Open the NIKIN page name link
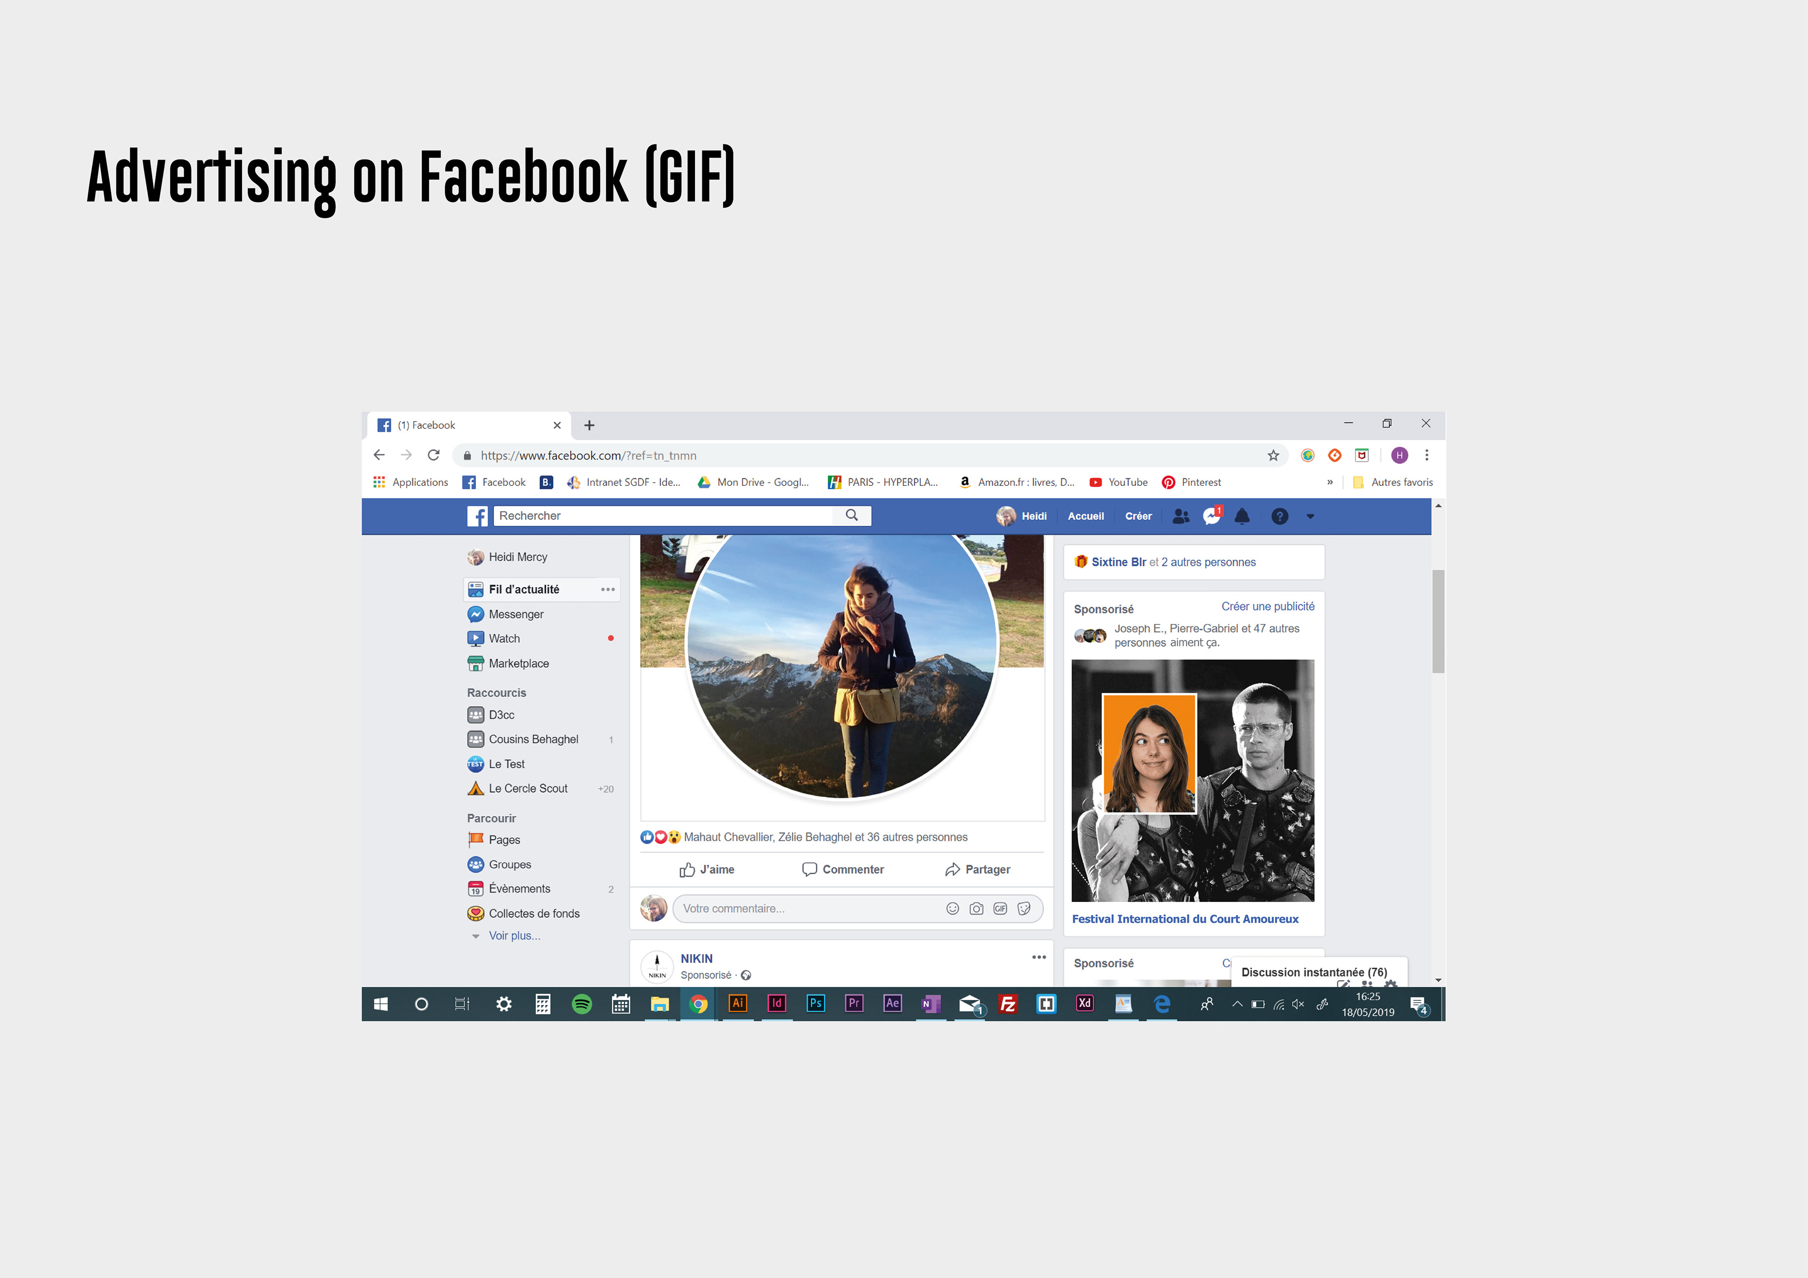Viewport: 1808px width, 1278px height. 696,958
